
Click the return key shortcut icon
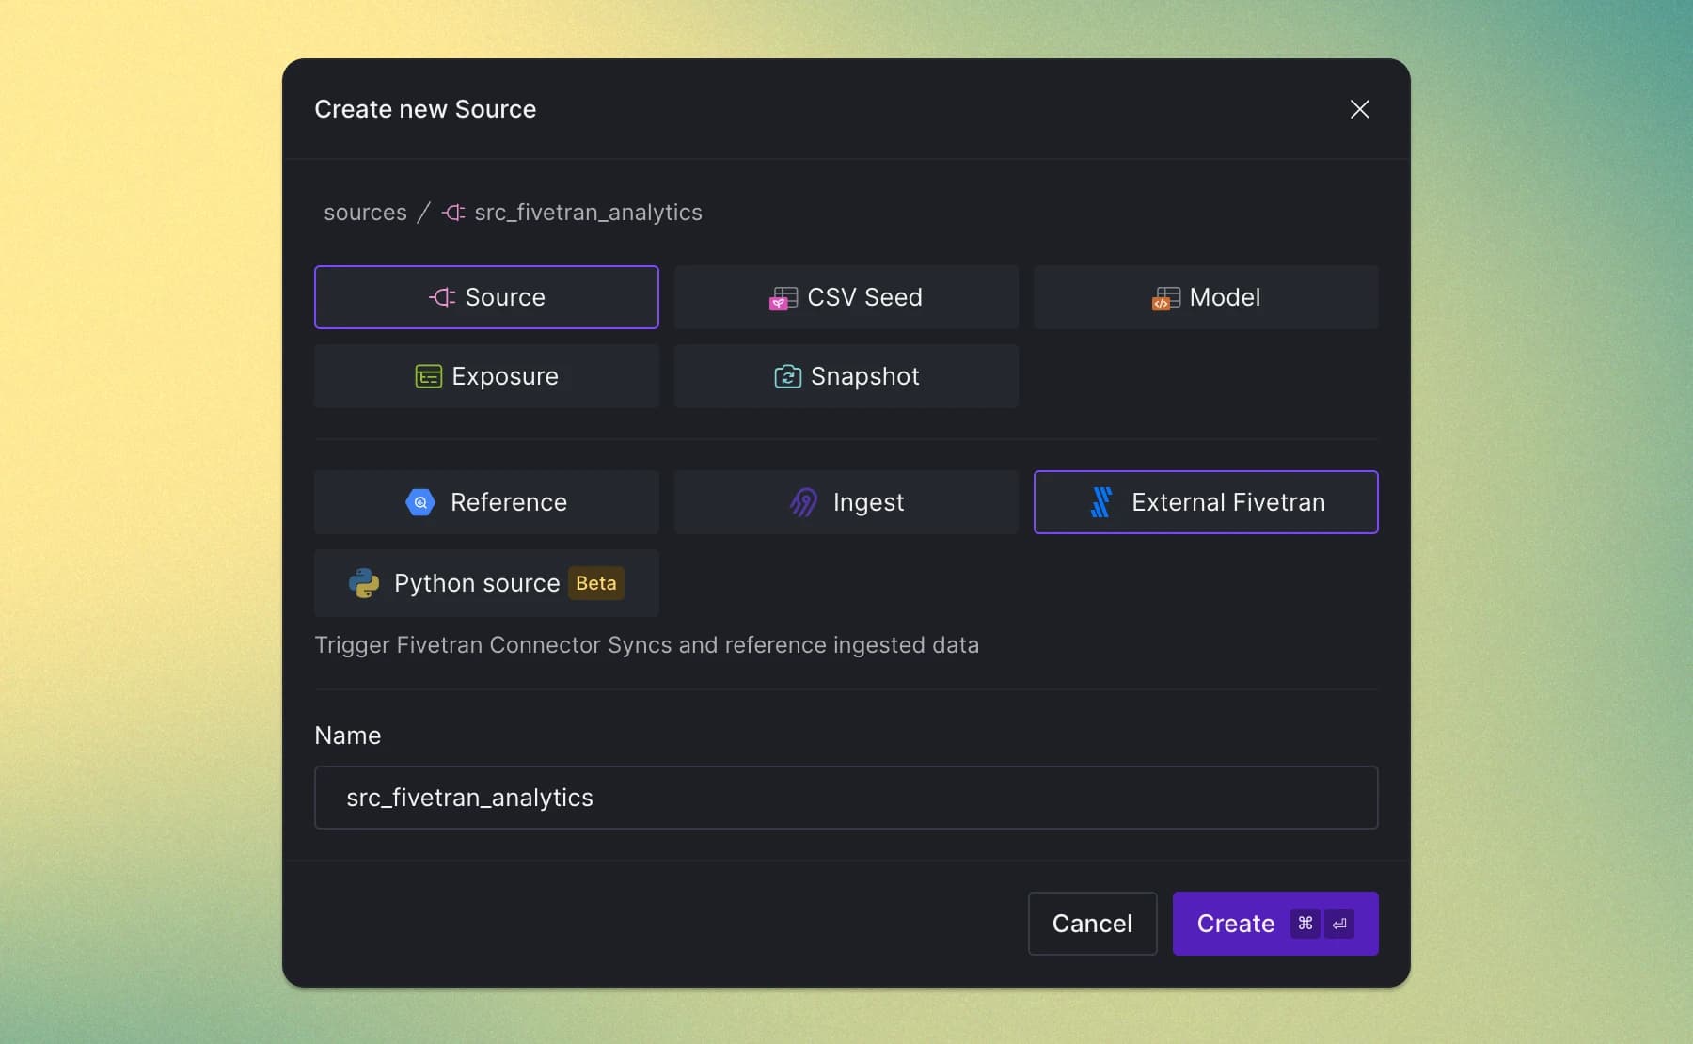point(1339,924)
